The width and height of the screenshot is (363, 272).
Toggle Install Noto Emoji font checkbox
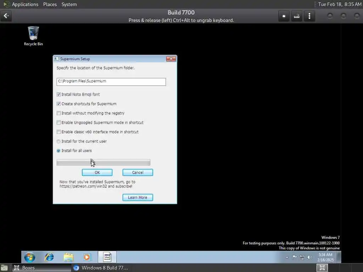click(58, 94)
